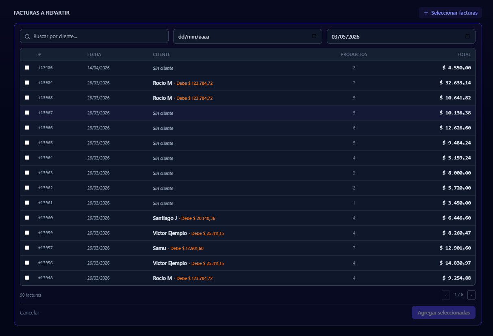
Task: Mark invoice #13966 checkbox
Action: pos(27,127)
